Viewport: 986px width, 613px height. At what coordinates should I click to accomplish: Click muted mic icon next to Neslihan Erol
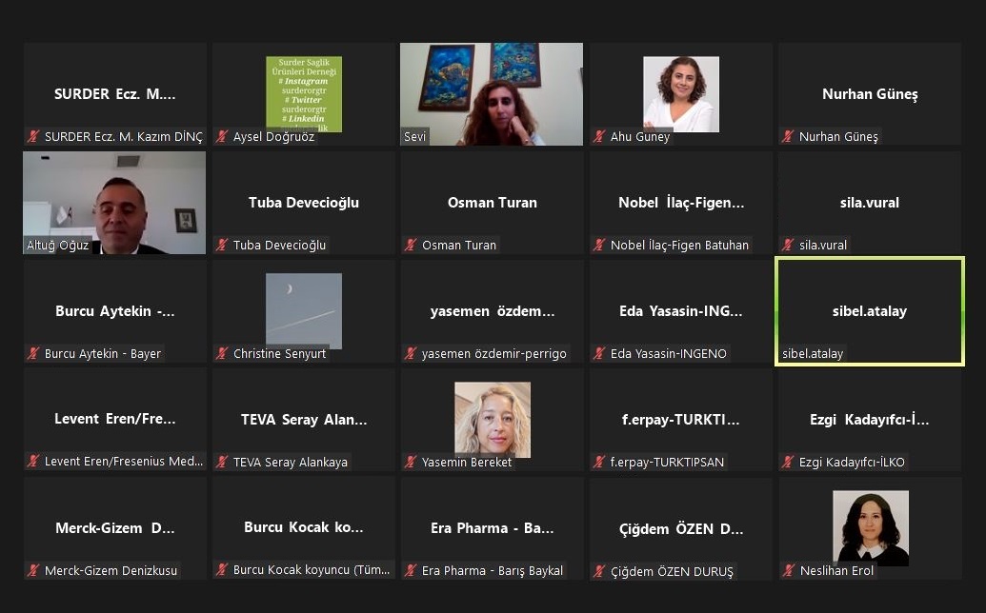[788, 571]
